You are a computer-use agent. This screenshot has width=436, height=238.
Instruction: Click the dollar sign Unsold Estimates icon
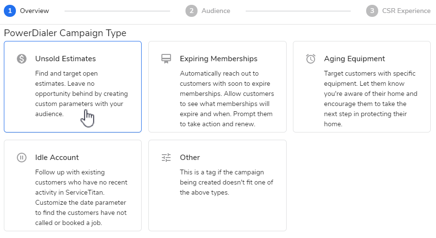coord(22,59)
